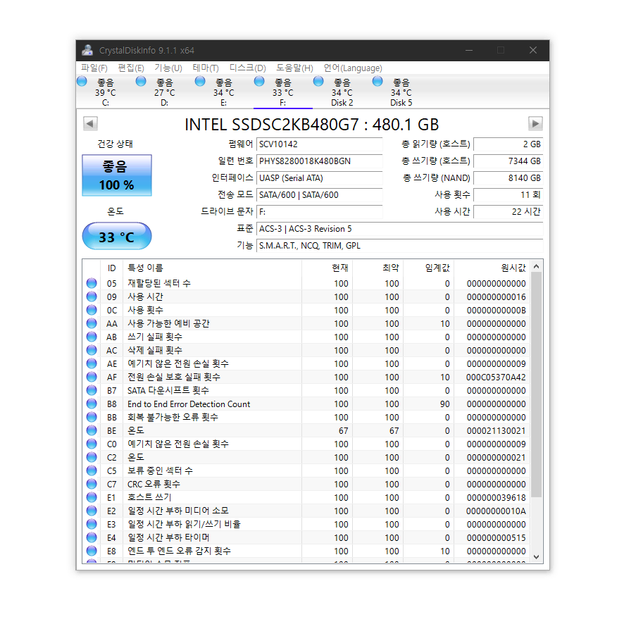Select the status orb for row AB

click(x=92, y=337)
